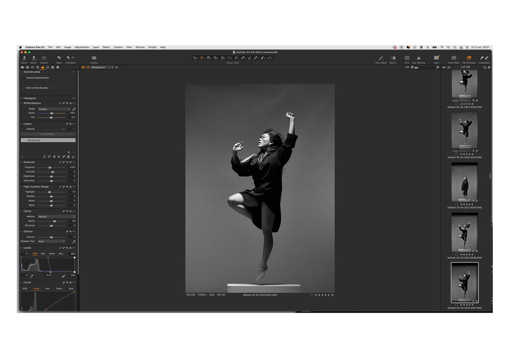
Task: Open the Background layer selector above viewer
Action: (102, 67)
